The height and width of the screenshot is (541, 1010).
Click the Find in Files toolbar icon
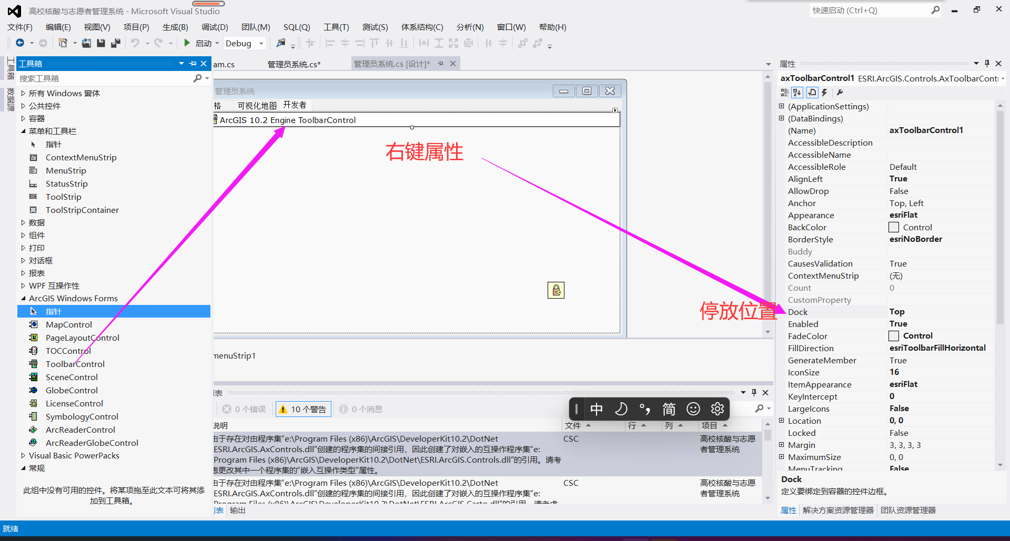click(281, 43)
